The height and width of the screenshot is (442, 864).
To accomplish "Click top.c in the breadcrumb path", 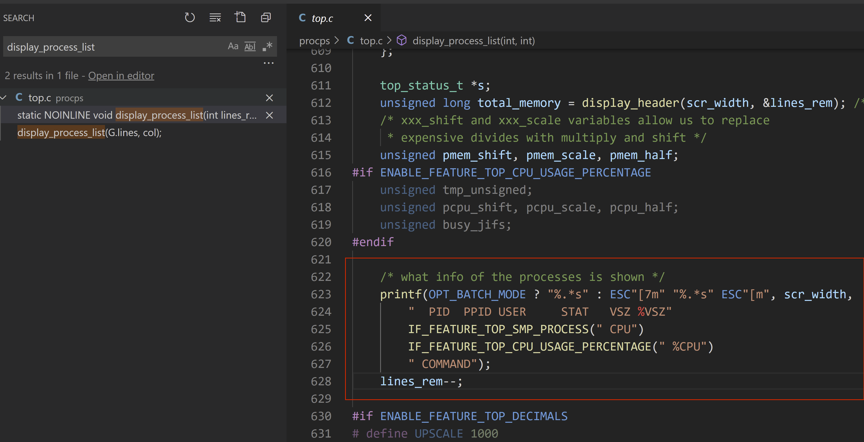I will (371, 41).
